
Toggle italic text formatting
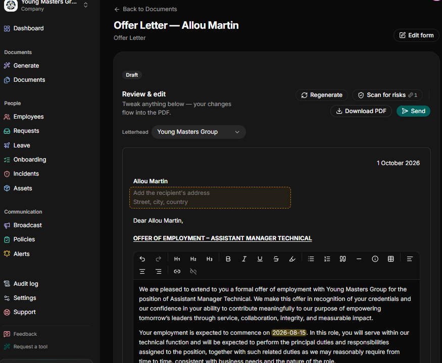tap(244, 258)
